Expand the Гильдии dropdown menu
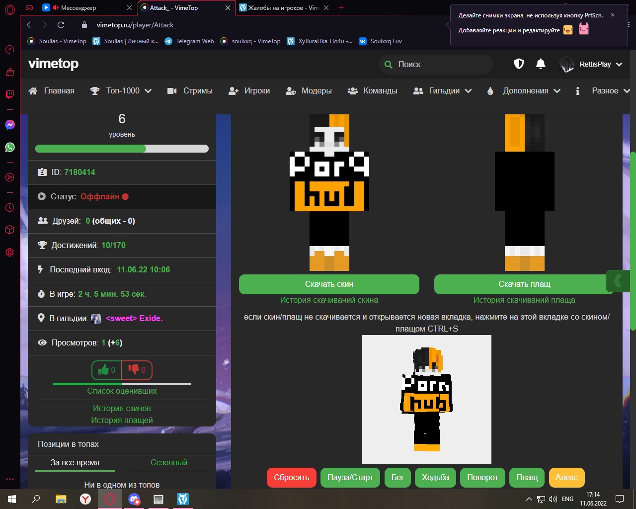Screen dimensions: 636x509 coord(443,91)
